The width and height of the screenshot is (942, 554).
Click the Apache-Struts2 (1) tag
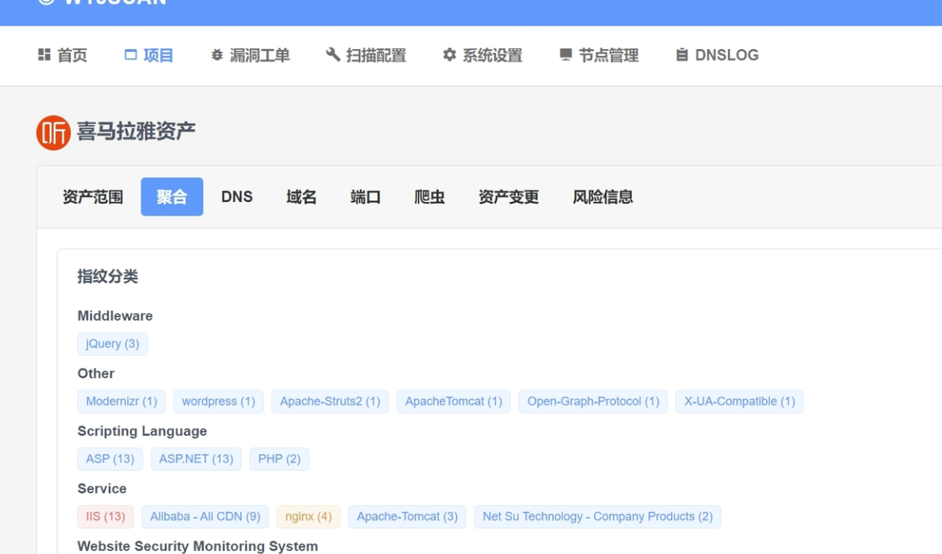tap(330, 402)
